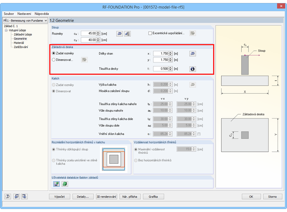Close the RF-FOUNDATION Pro window
The image size is (287, 212).
click(281, 6)
